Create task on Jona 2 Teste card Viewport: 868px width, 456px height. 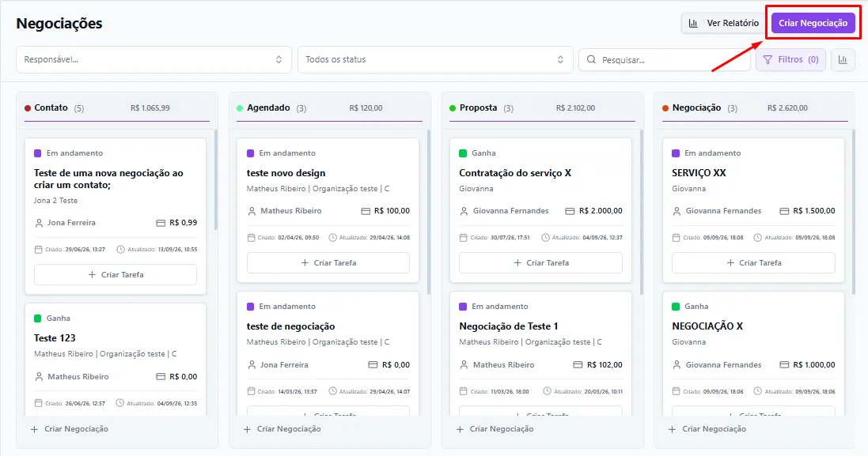click(116, 275)
